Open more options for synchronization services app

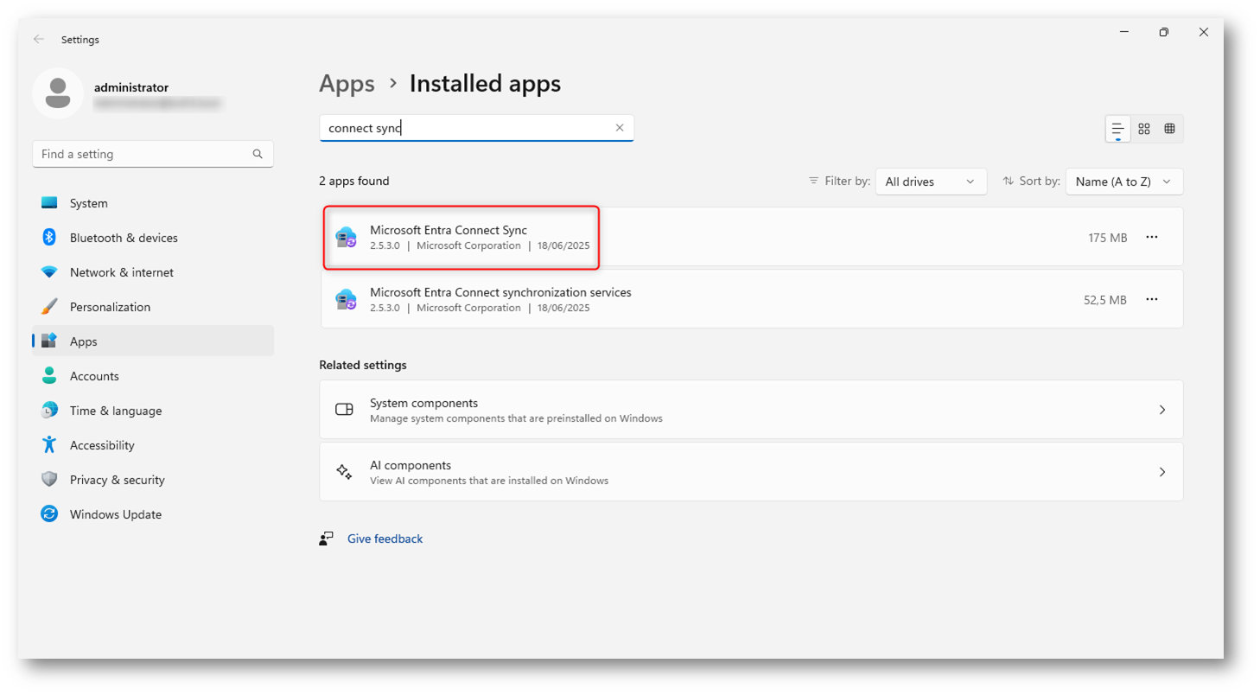point(1151,300)
